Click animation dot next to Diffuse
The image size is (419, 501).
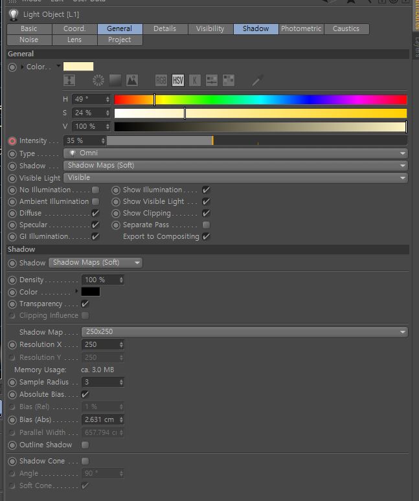click(x=12, y=214)
